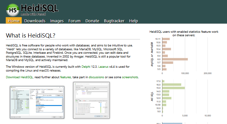The height and width of the screenshot is (124, 227).
Task: Open the Home tab
Action: pyautogui.click(x=14, y=21)
